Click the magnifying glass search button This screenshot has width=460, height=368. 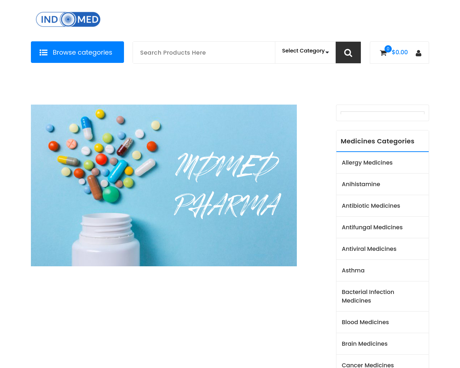(x=348, y=52)
